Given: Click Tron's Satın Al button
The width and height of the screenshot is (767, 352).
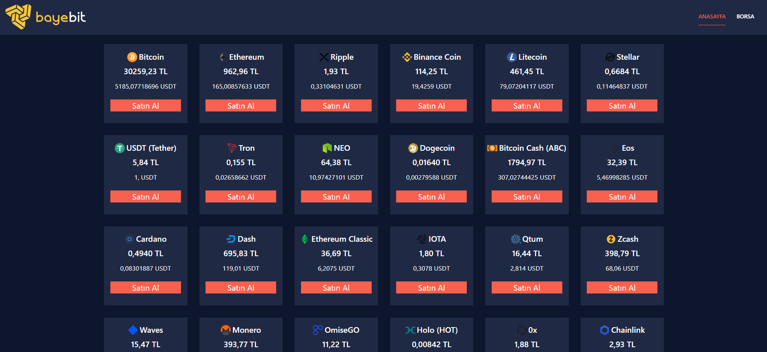Looking at the screenshot, I should 241,196.
